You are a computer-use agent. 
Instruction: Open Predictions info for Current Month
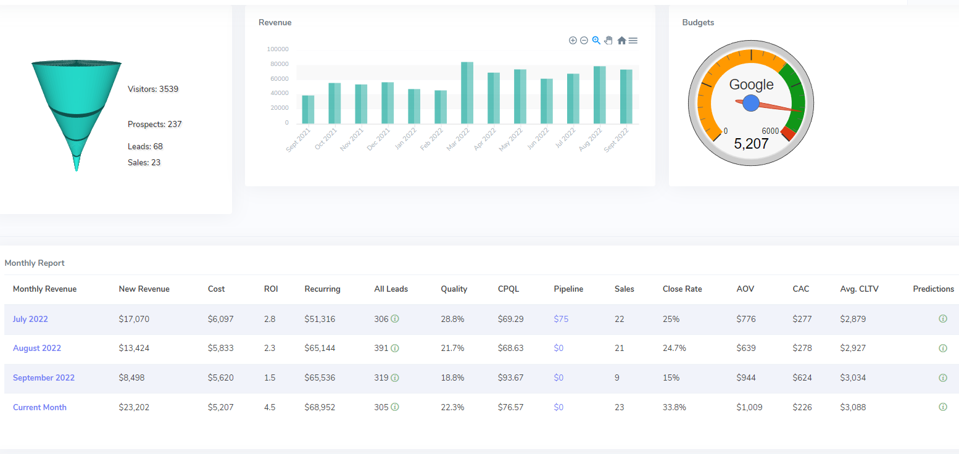942,407
